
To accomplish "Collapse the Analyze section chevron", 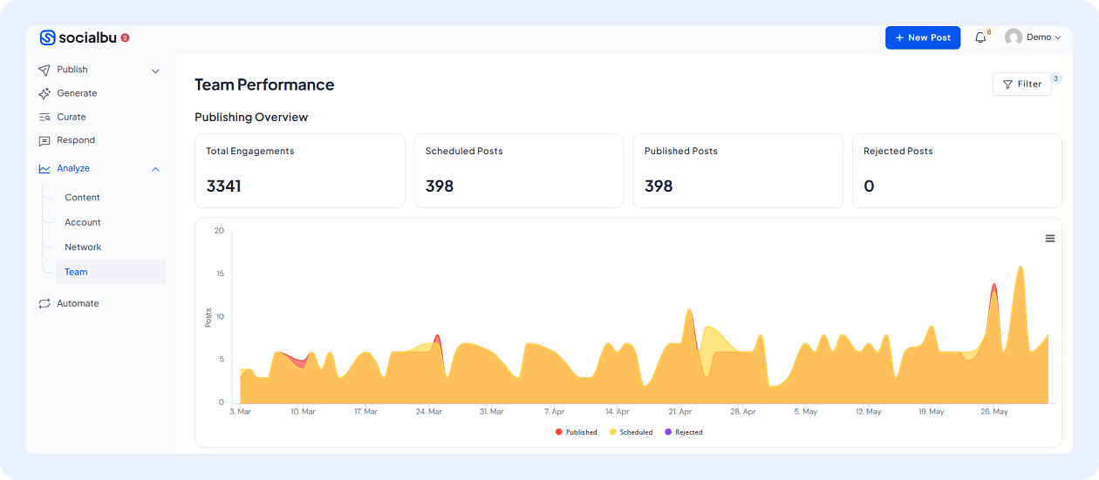I will (155, 169).
